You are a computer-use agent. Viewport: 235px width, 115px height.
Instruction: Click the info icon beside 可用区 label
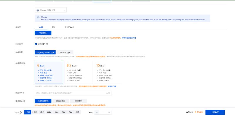22,44
